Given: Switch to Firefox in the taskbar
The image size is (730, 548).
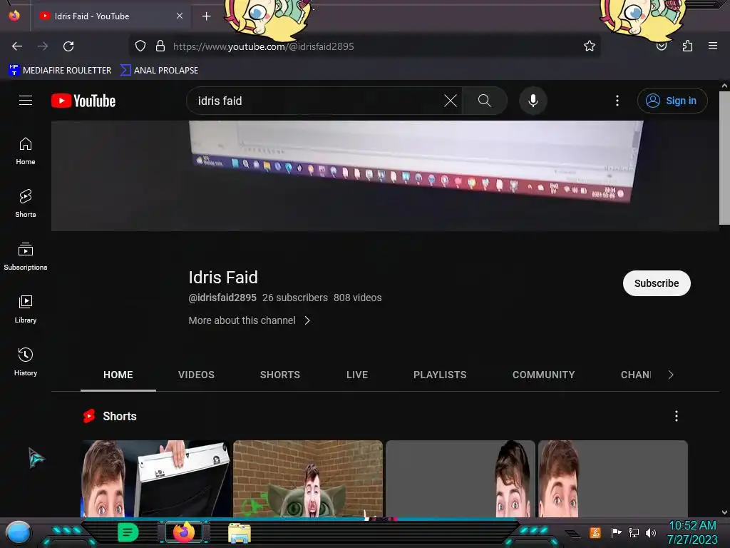Looking at the screenshot, I should pyautogui.click(x=184, y=532).
